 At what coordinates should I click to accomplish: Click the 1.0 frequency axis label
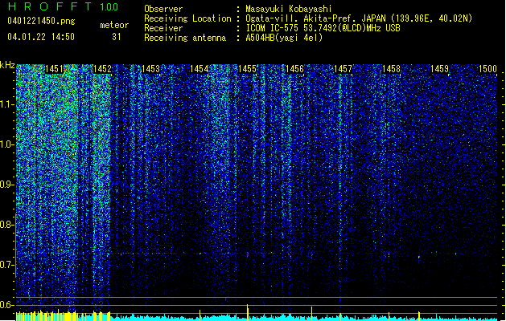[7, 144]
